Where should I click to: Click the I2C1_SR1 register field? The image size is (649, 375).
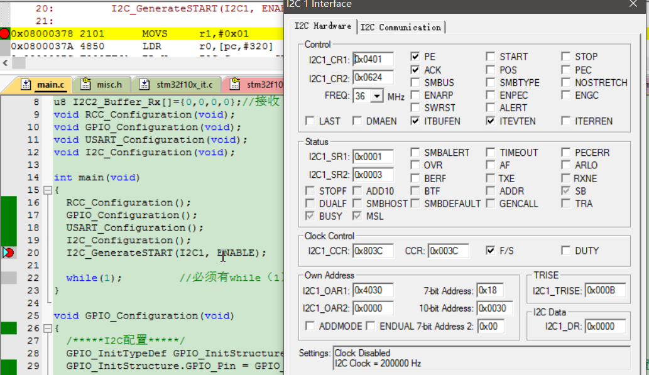coord(373,156)
